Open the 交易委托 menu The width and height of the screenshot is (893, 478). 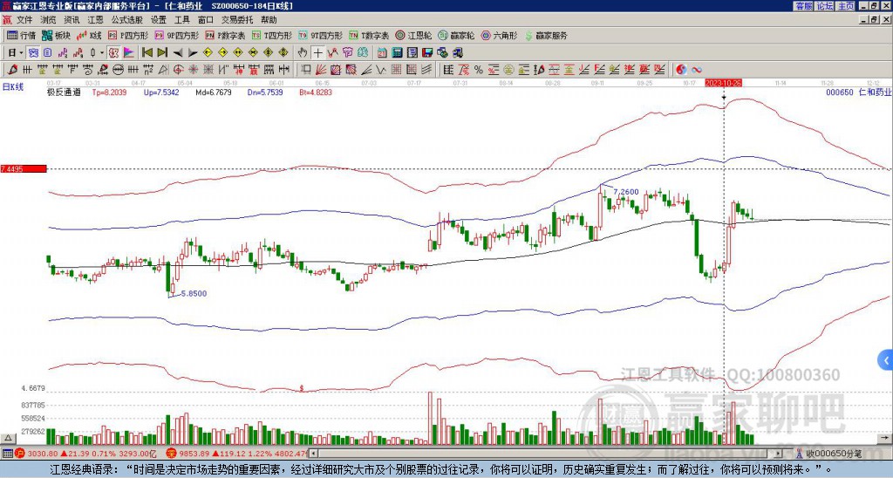coord(237,20)
